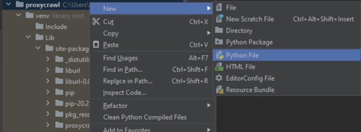Create a new HTML File
The height and width of the screenshot is (132, 361).
(x=287, y=67)
